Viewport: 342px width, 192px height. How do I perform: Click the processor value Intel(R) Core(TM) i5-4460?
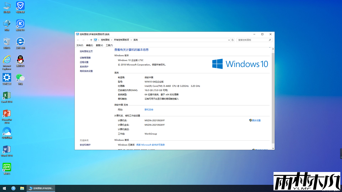click(x=172, y=86)
